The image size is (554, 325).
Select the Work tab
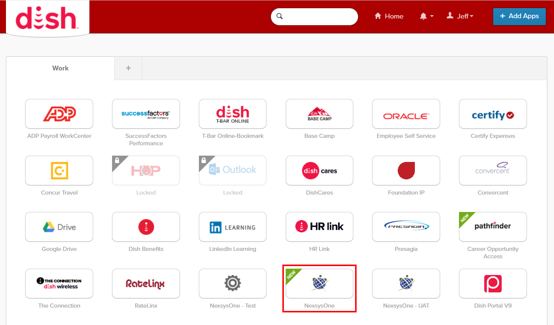tap(60, 68)
